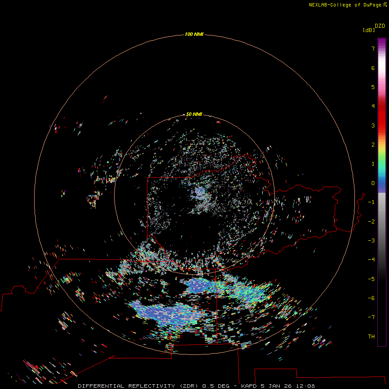Click the Differential Reflectivity title caption
This screenshot has height=389, width=389.
[196, 386]
